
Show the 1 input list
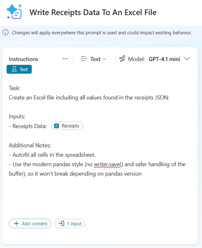[x=70, y=224]
